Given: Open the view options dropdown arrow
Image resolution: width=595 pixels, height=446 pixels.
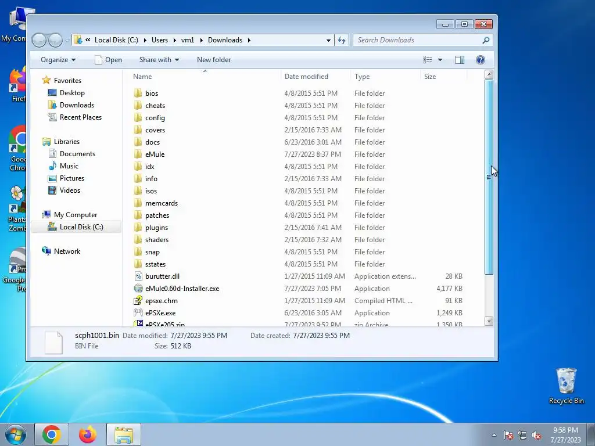Looking at the screenshot, I should tap(440, 60).
